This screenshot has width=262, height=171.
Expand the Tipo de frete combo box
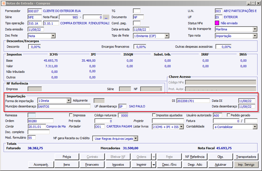[x=167, y=36]
